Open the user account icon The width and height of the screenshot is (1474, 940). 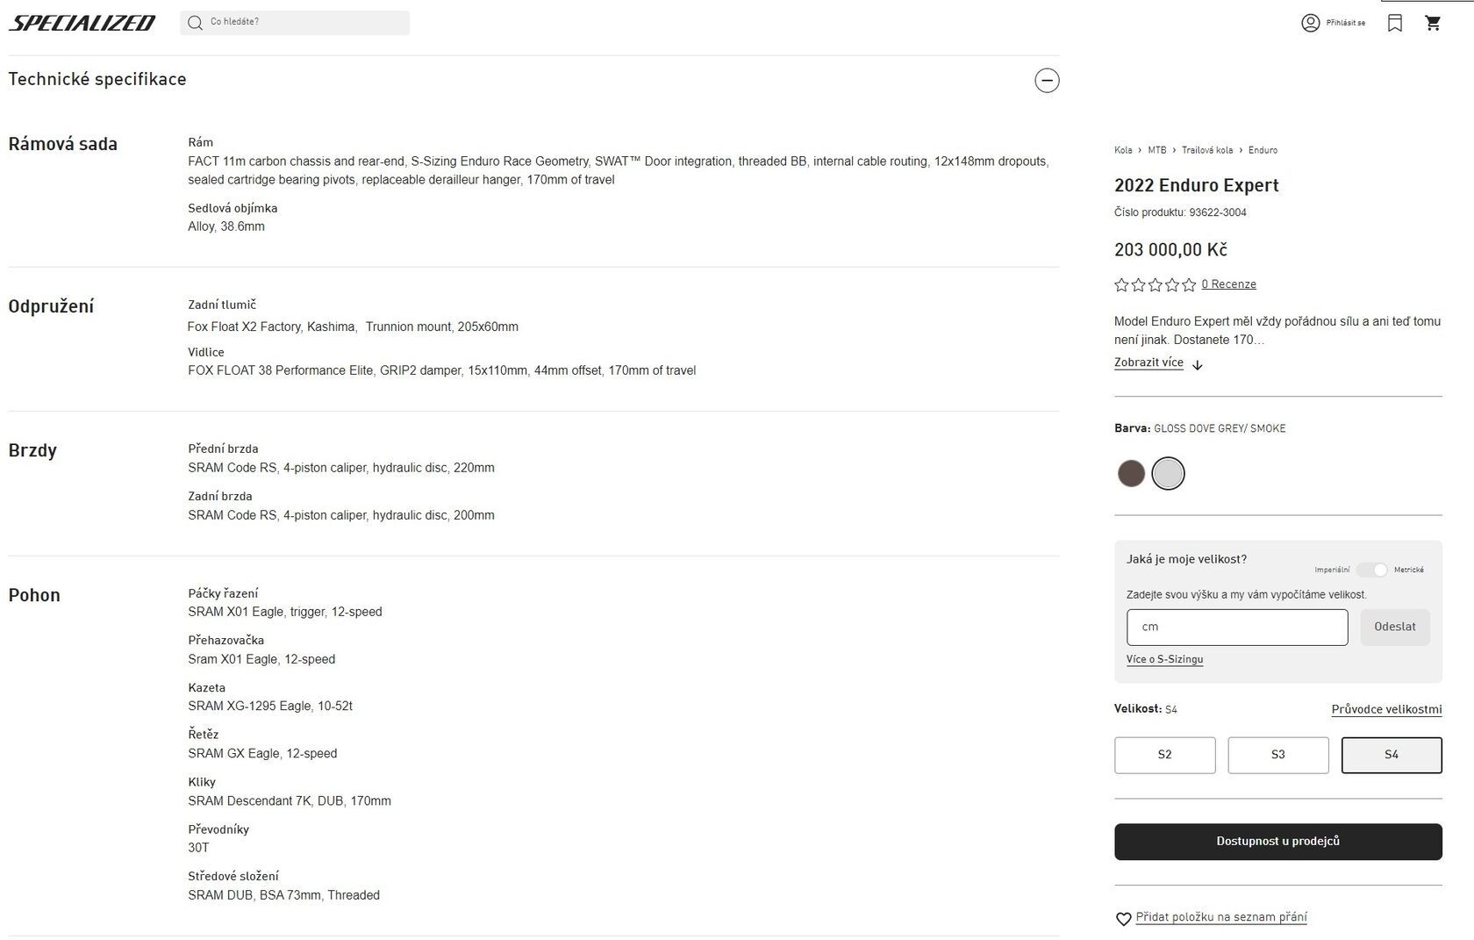point(1310,23)
